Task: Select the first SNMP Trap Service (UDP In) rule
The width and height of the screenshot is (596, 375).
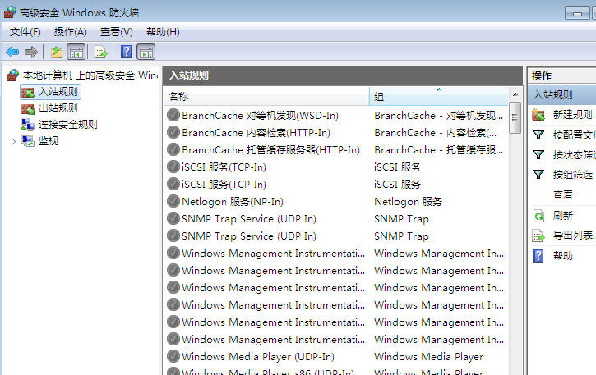Action: (249, 218)
